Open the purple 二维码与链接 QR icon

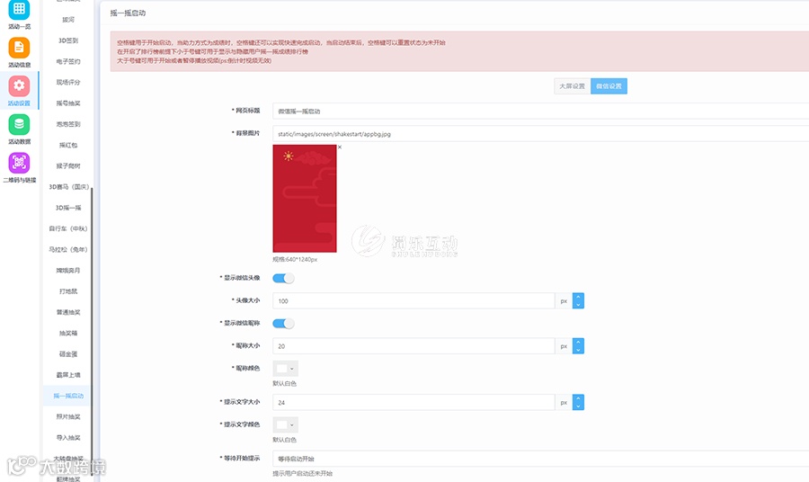point(19,163)
